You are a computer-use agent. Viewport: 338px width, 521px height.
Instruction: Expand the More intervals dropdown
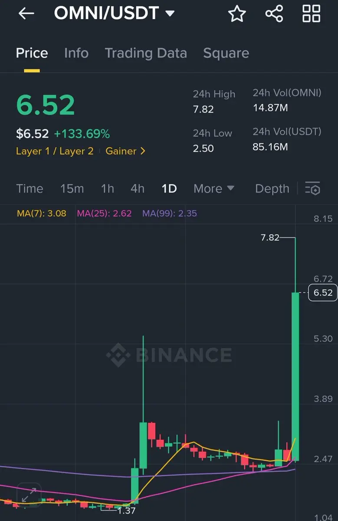click(x=214, y=188)
